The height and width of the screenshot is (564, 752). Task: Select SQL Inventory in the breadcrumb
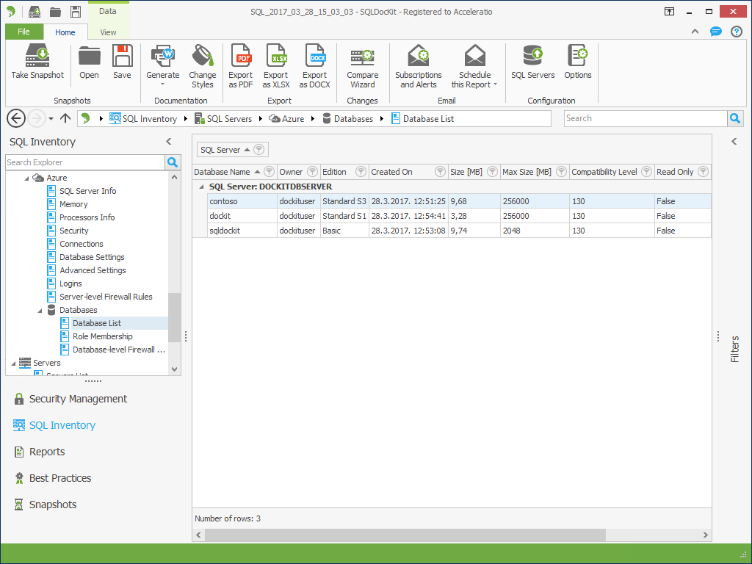pos(143,118)
